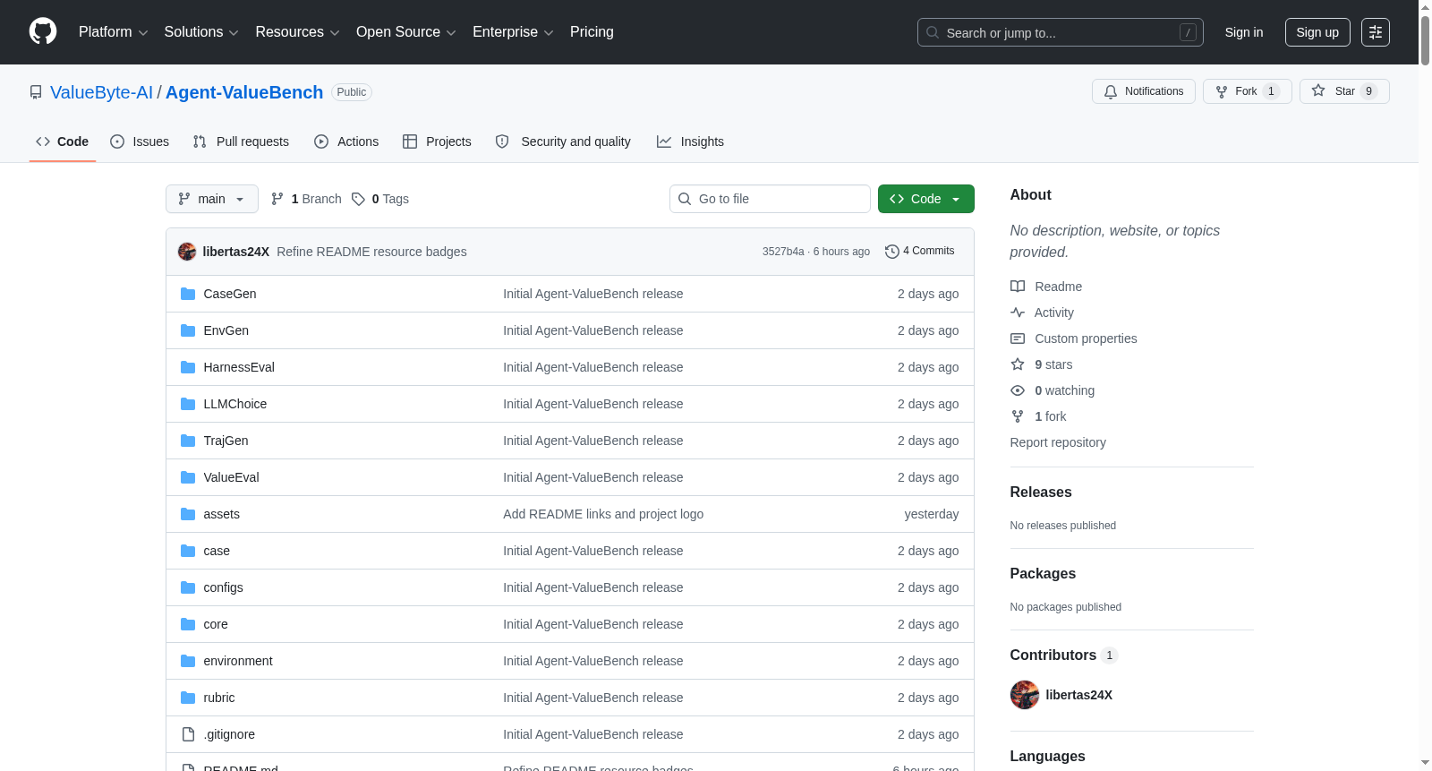The height and width of the screenshot is (771, 1432).
Task: Click the Sign up button
Action: 1317,32
